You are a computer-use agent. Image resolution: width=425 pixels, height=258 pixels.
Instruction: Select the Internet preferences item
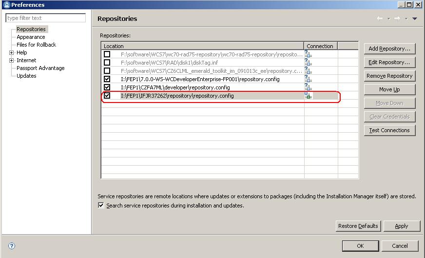coord(26,60)
